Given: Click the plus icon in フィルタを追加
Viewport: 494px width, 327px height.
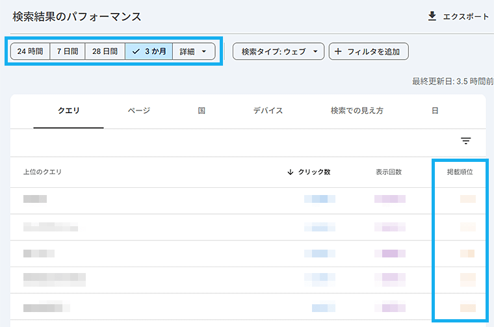Looking at the screenshot, I should pyautogui.click(x=339, y=51).
